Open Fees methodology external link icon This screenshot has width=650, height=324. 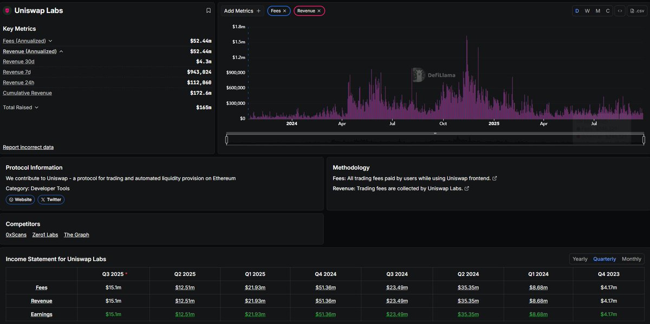(494, 178)
